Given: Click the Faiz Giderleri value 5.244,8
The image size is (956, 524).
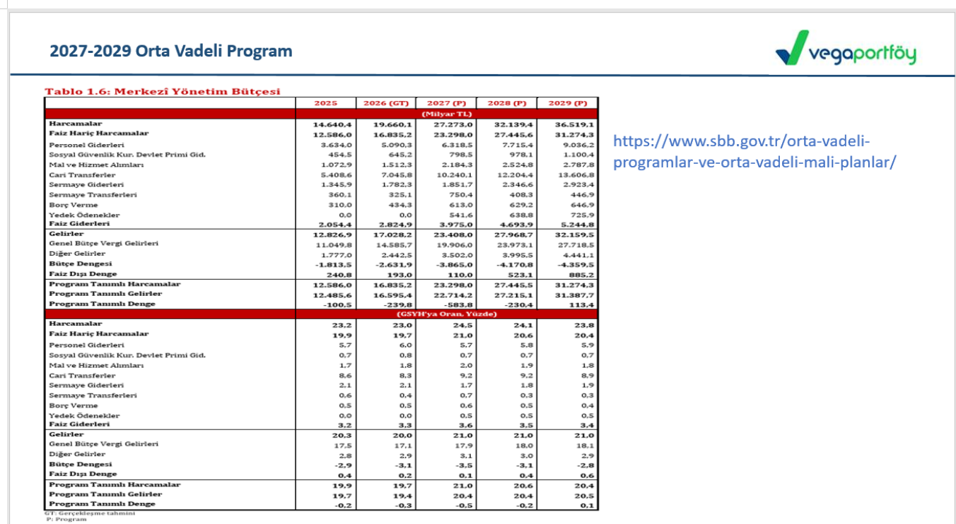Looking at the screenshot, I should click(x=578, y=223).
